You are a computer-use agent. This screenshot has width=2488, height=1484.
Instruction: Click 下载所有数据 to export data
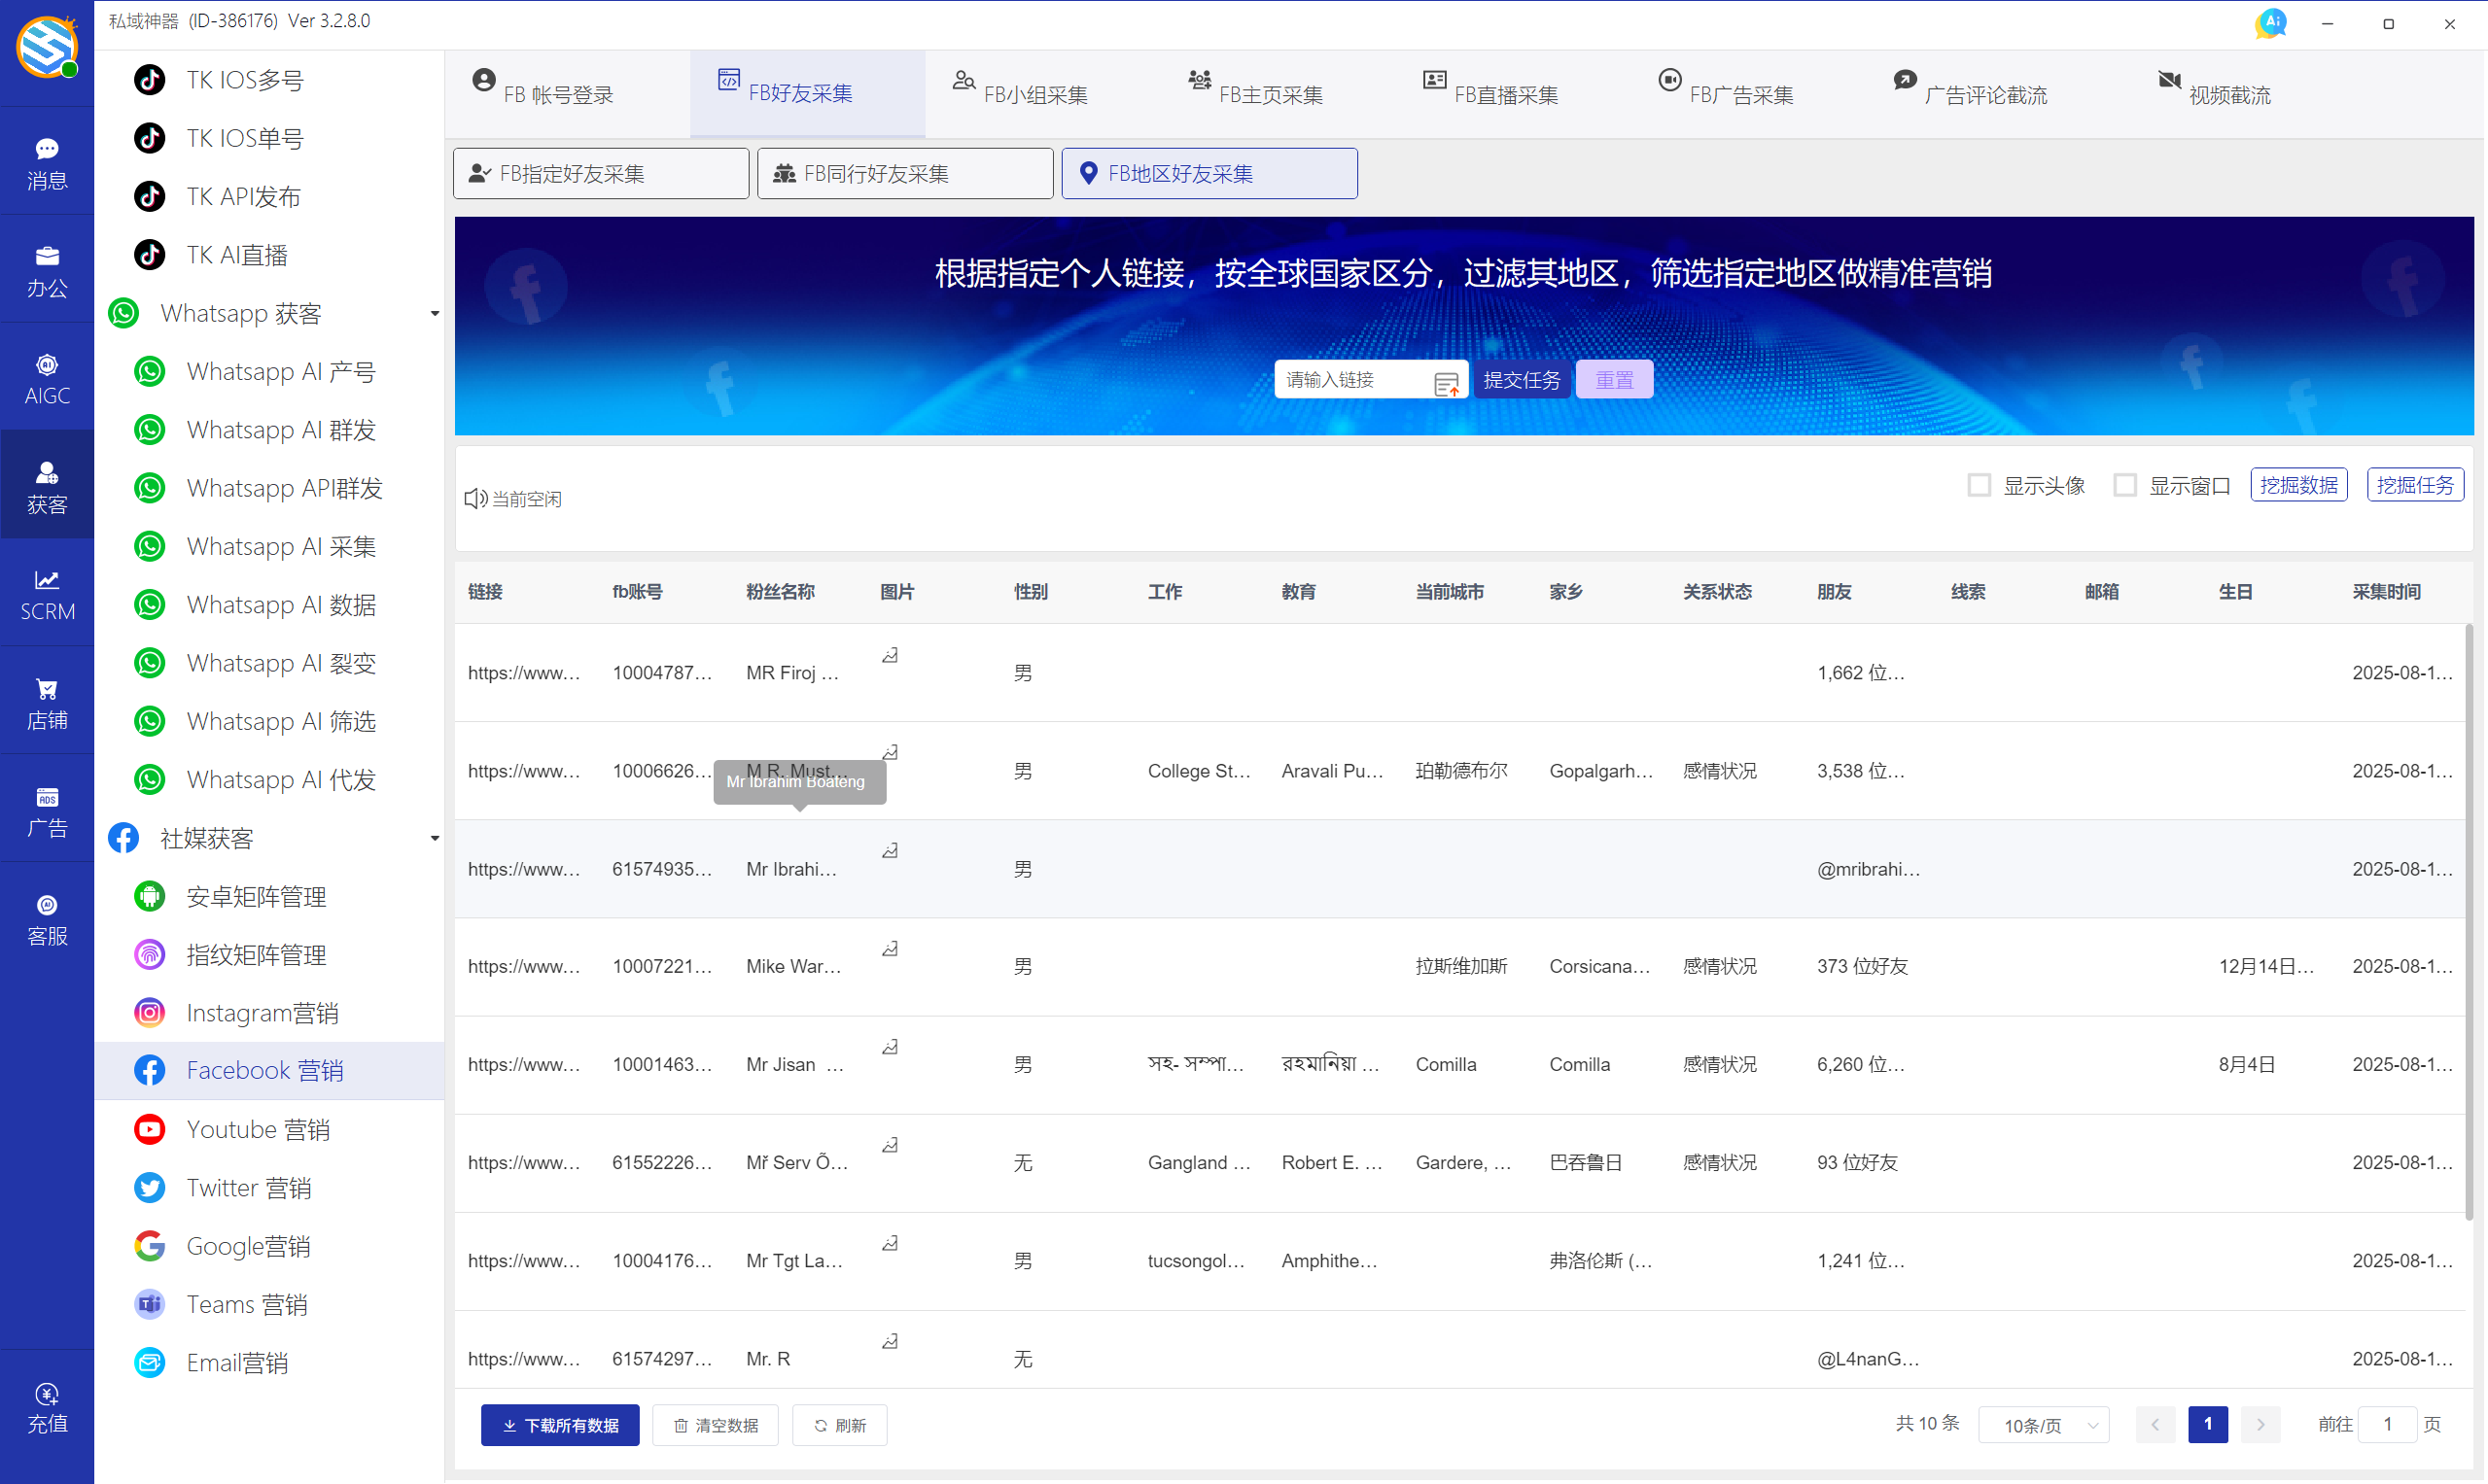[x=559, y=1424]
